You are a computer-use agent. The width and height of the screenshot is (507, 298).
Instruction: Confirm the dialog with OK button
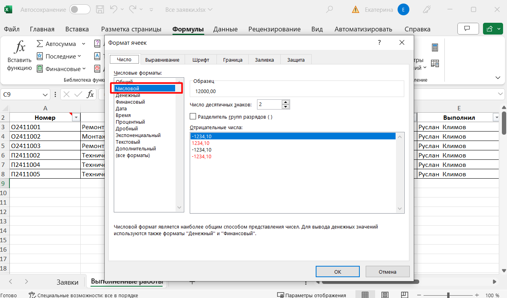[337, 271]
